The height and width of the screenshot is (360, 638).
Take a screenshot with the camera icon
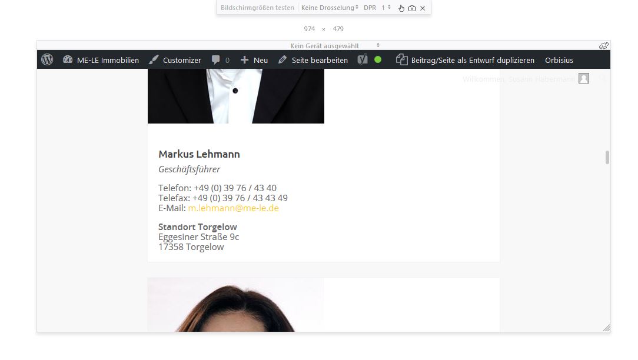click(x=412, y=8)
